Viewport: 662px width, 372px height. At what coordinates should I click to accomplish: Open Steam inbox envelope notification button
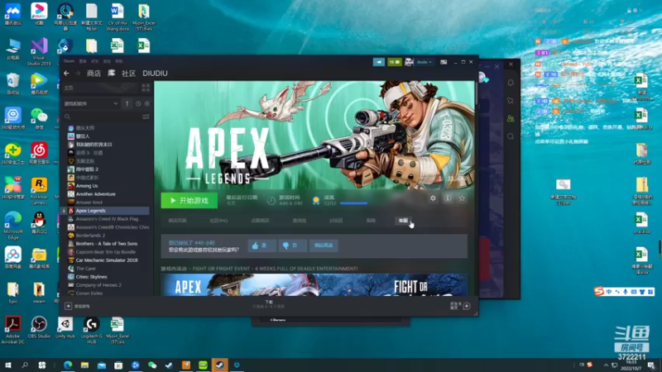click(395, 62)
